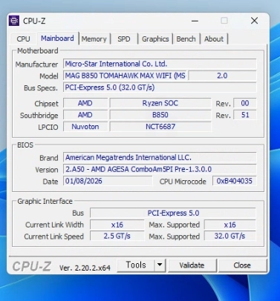Open the About tab

click(214, 39)
